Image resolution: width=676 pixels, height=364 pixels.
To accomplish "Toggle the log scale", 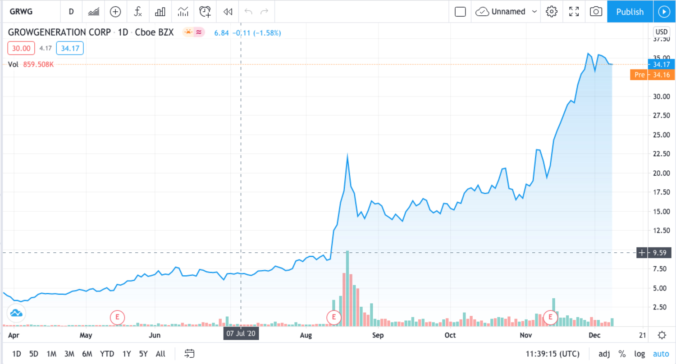I will pyautogui.click(x=639, y=354).
